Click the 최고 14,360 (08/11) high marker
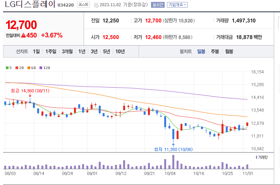The width and height of the screenshot is (280, 185). click(x=30, y=91)
